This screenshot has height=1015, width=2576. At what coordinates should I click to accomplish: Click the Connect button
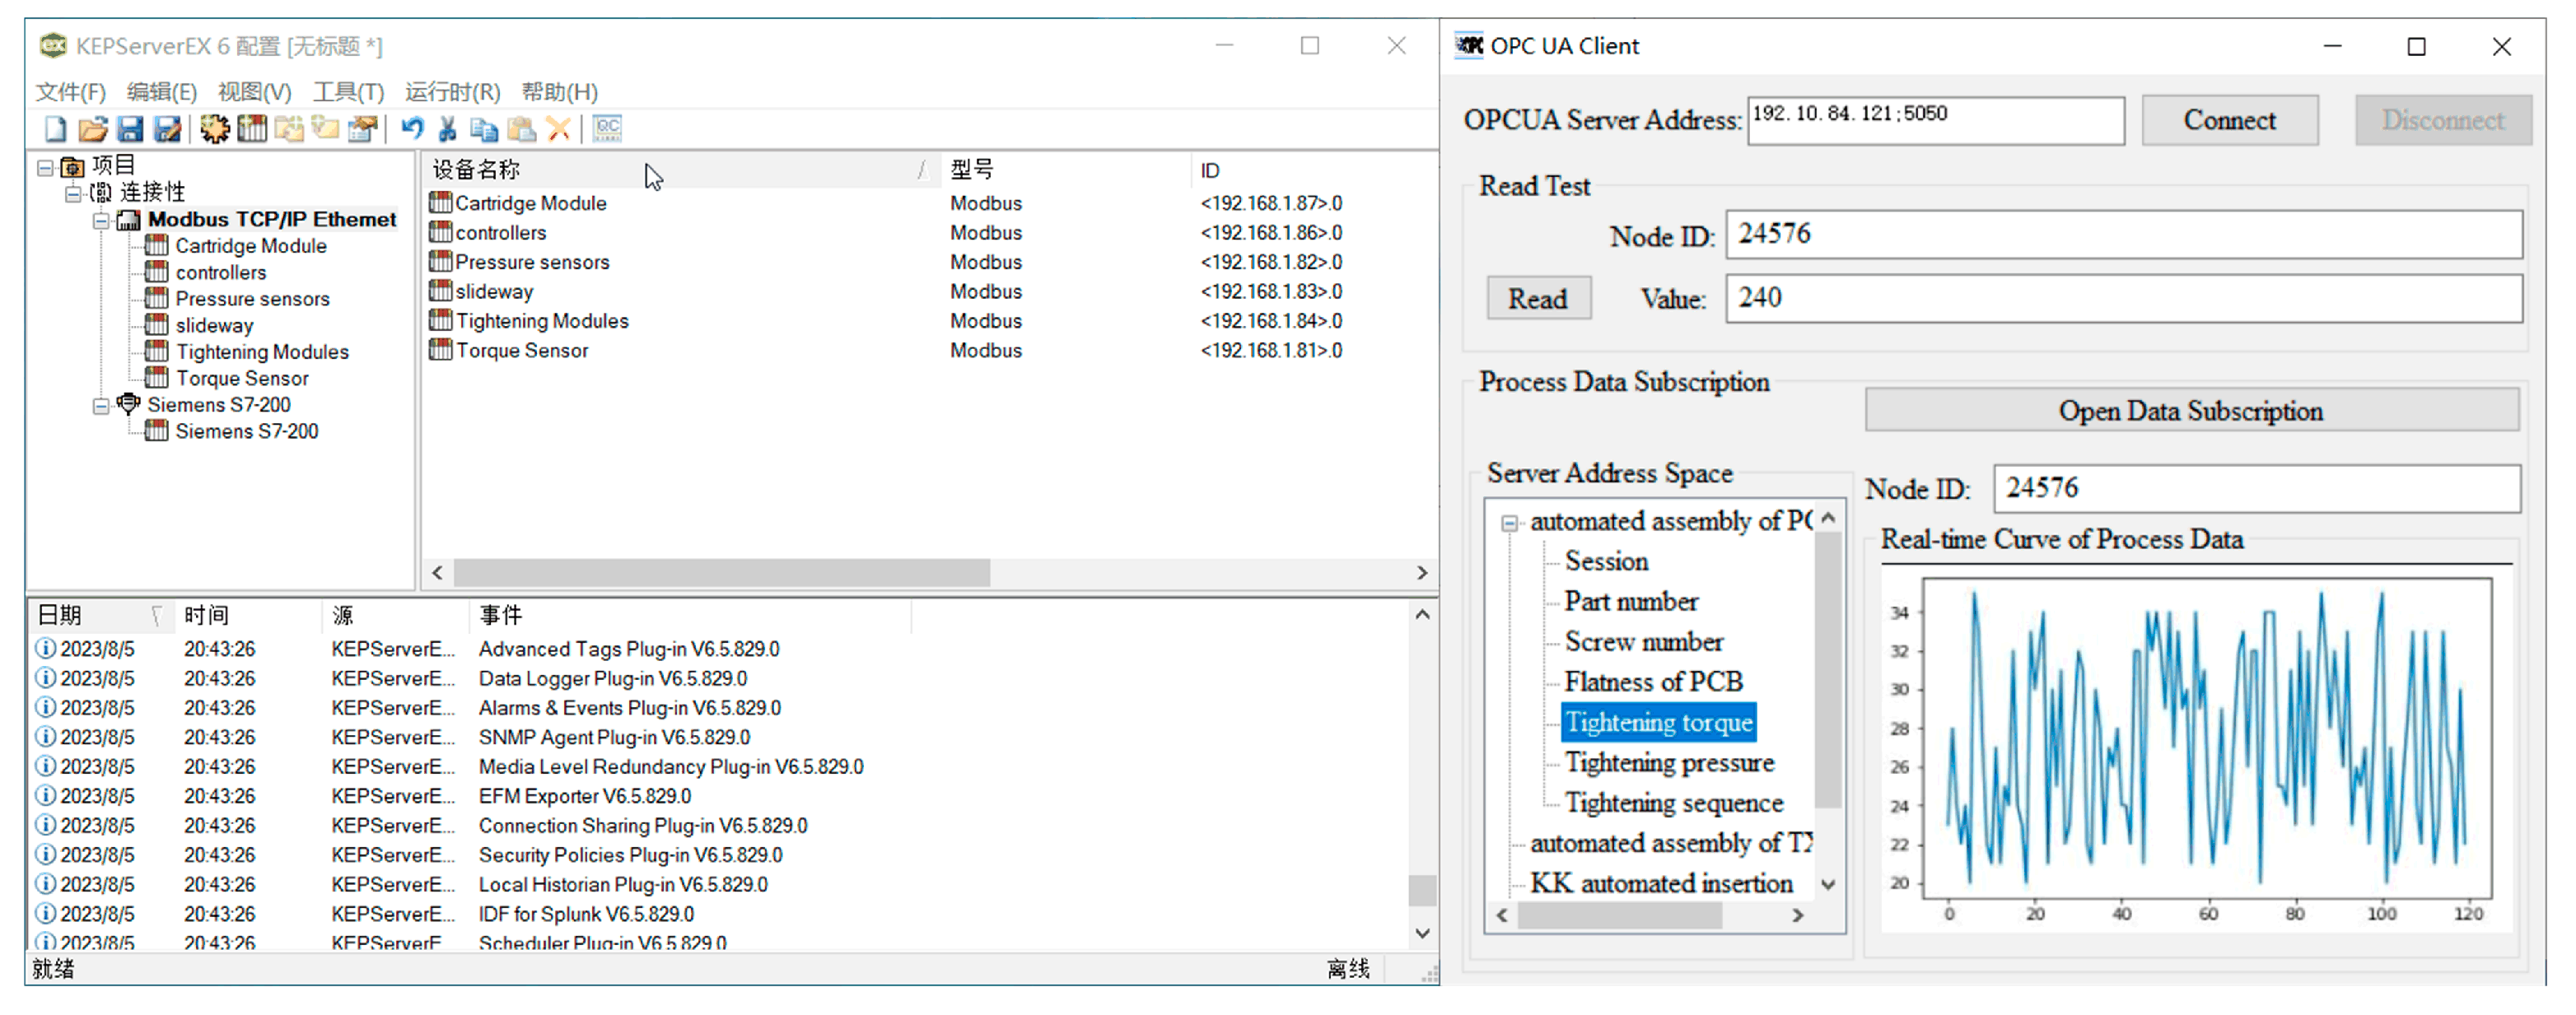click(2229, 120)
